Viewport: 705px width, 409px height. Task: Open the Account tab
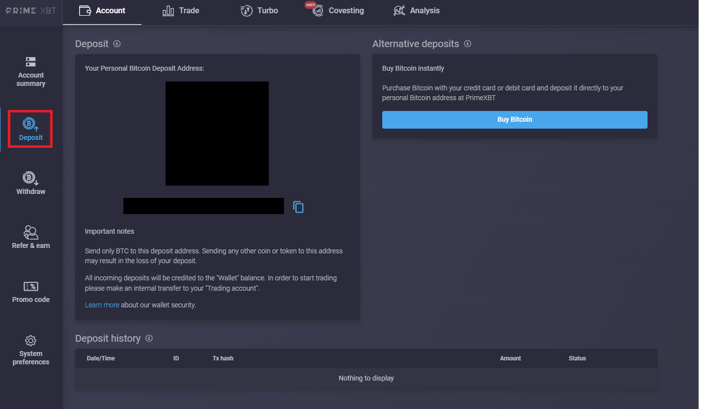[x=102, y=11]
